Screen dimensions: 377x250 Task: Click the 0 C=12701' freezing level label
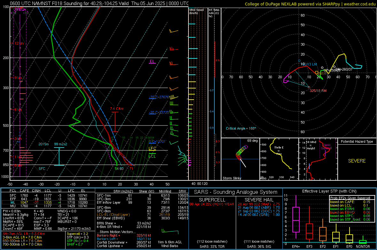click(x=158, y=141)
